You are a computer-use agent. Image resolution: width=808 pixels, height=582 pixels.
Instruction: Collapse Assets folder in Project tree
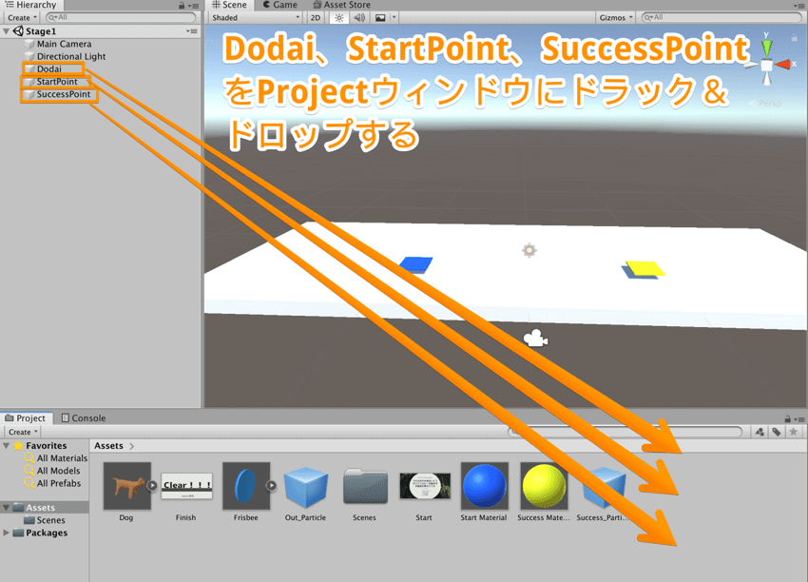7,508
